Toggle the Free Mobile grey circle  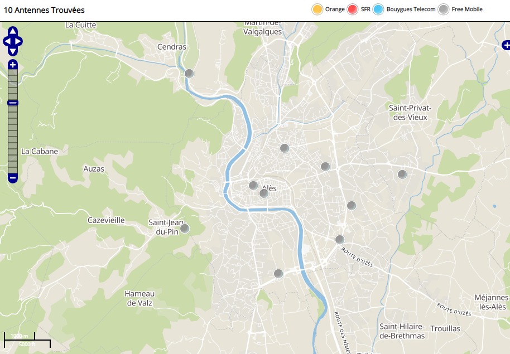444,9
